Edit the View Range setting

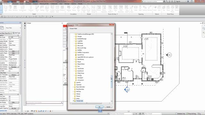click(14, 102)
